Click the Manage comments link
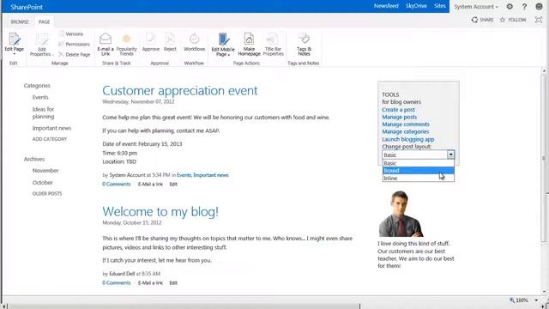 click(406, 124)
